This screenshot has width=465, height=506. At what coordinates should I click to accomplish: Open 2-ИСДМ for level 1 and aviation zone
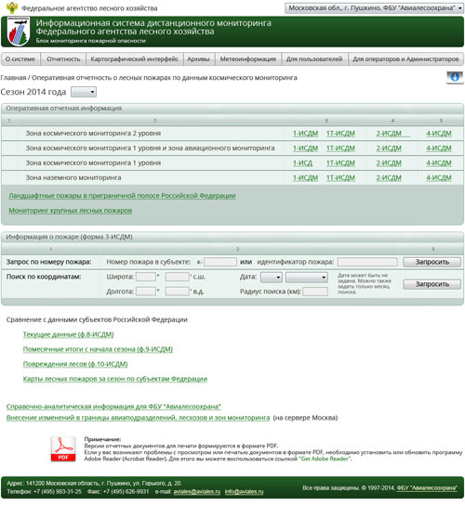[389, 149]
